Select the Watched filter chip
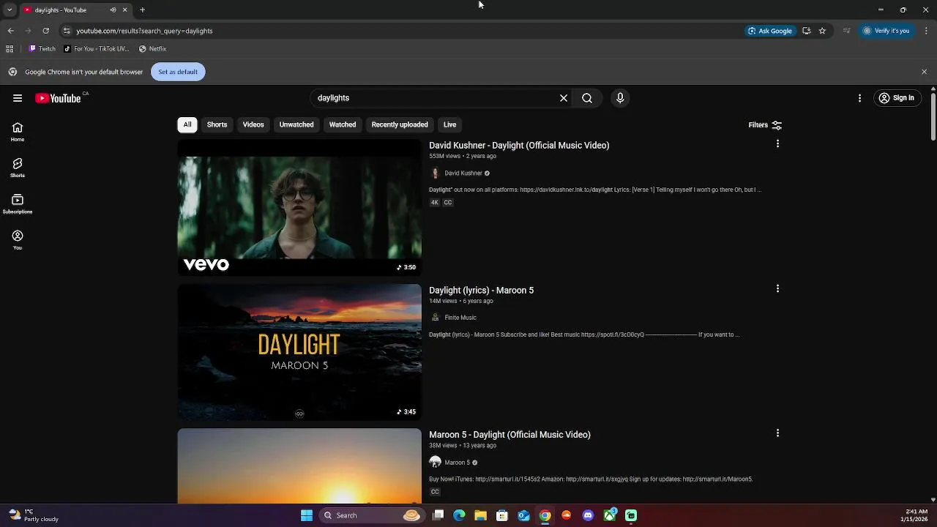Screen dimensions: 937x527 tap(343, 124)
